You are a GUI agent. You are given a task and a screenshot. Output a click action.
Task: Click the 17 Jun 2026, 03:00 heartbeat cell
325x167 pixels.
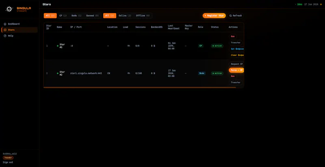tap(171, 73)
